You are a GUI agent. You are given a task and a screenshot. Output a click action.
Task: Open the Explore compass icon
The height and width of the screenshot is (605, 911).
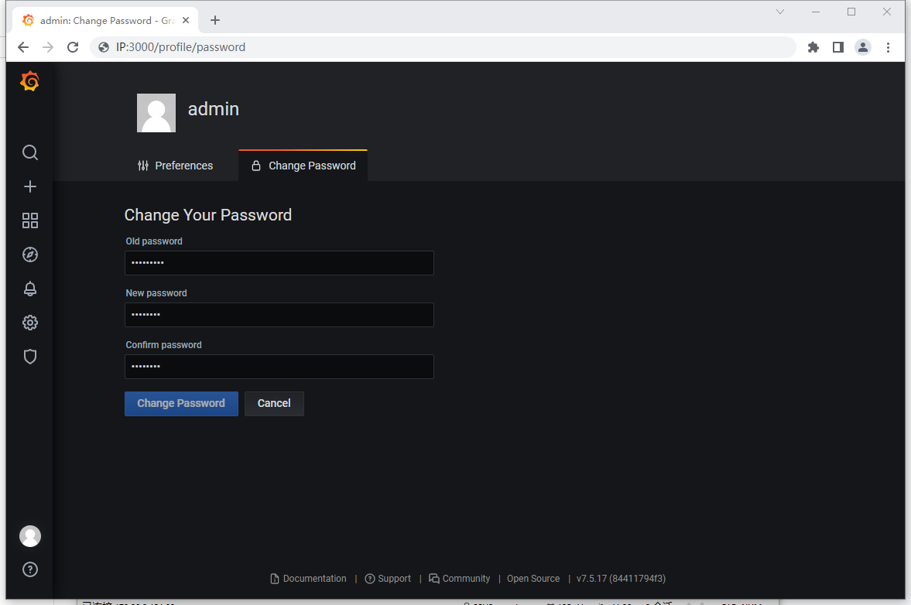(x=30, y=255)
